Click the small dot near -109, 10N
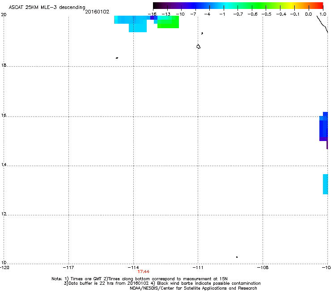The height and width of the screenshot is (291, 331). pos(237,257)
